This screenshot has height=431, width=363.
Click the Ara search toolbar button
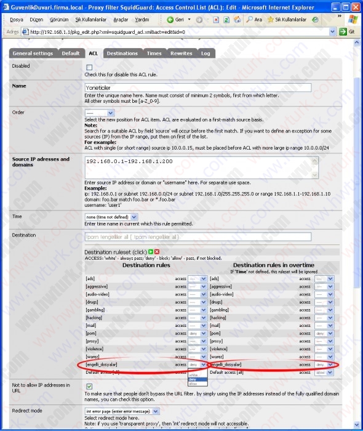(x=254, y=20)
